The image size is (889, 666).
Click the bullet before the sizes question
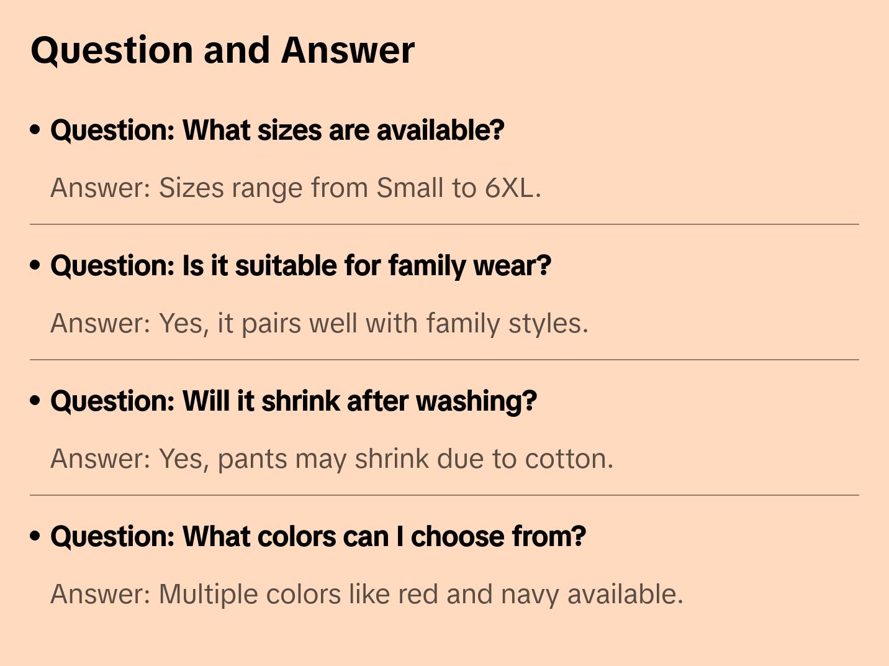(35, 130)
